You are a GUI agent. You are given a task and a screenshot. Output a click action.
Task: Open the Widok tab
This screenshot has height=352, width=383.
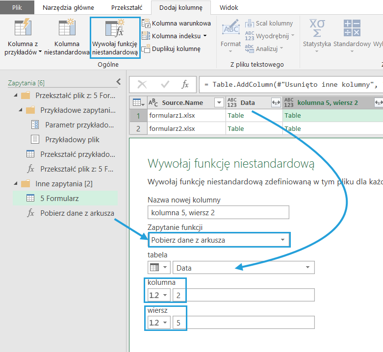(x=229, y=8)
